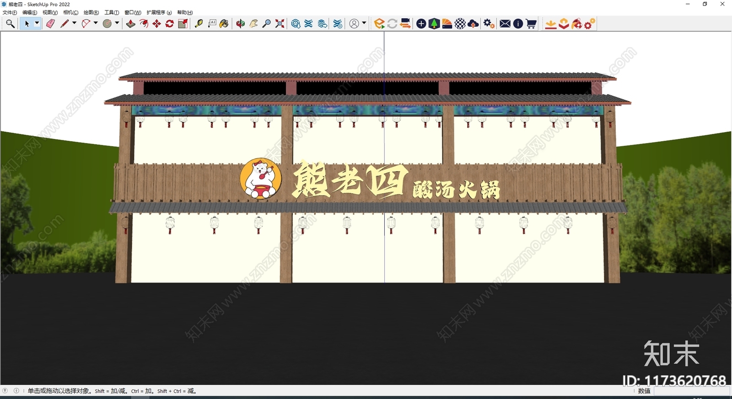Viewport: 732px width, 399px height.
Task: Start Enscape rendering icon
Action: click(x=379, y=24)
